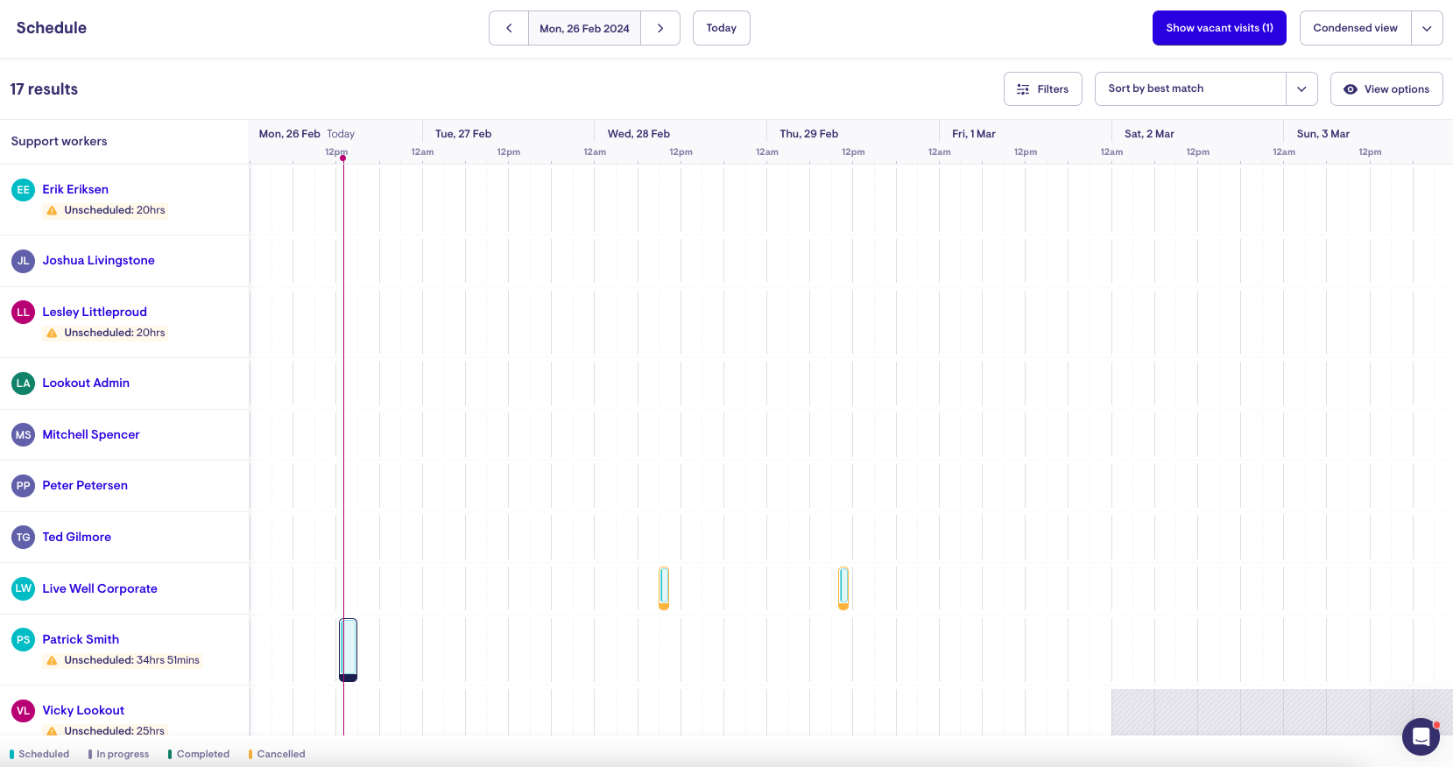Jump to Today in the schedule
Viewport: 1453px width, 767px height.
coord(721,28)
